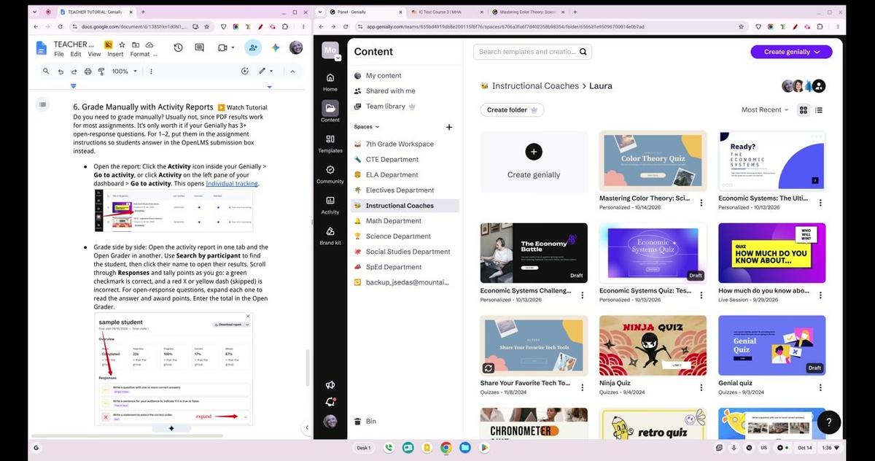
Task: Open the Insert menu in Docs
Action: pyautogui.click(x=115, y=54)
